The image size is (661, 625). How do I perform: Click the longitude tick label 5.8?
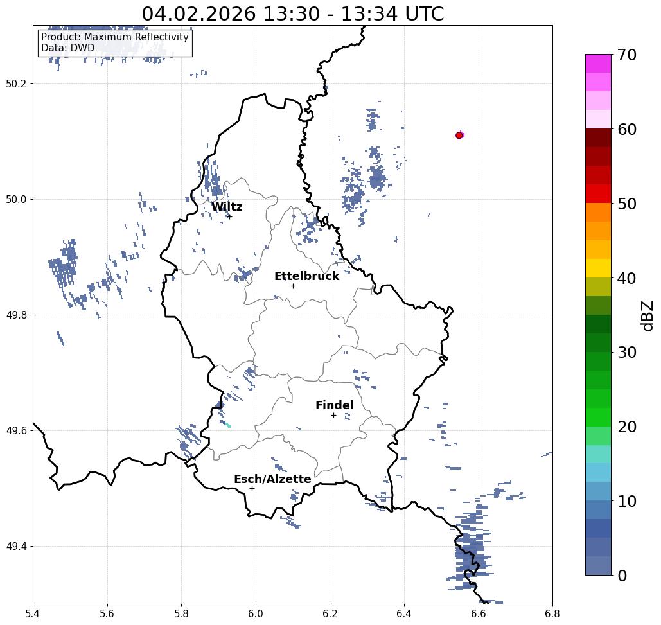(181, 613)
